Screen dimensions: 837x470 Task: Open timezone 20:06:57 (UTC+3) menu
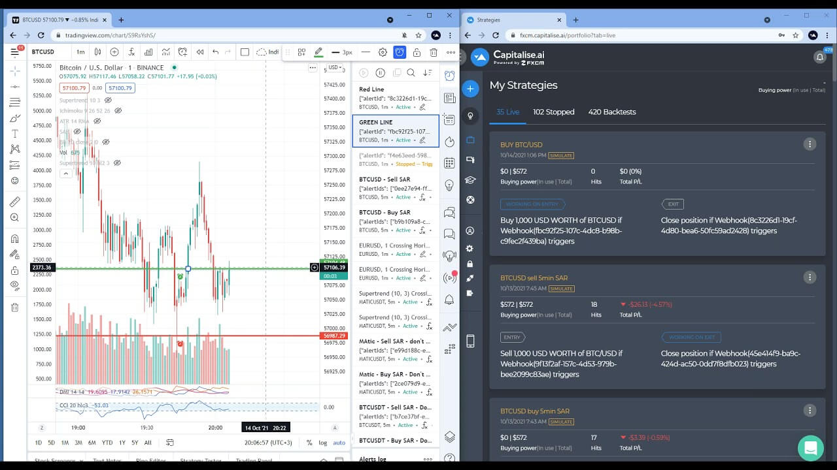[x=267, y=443]
